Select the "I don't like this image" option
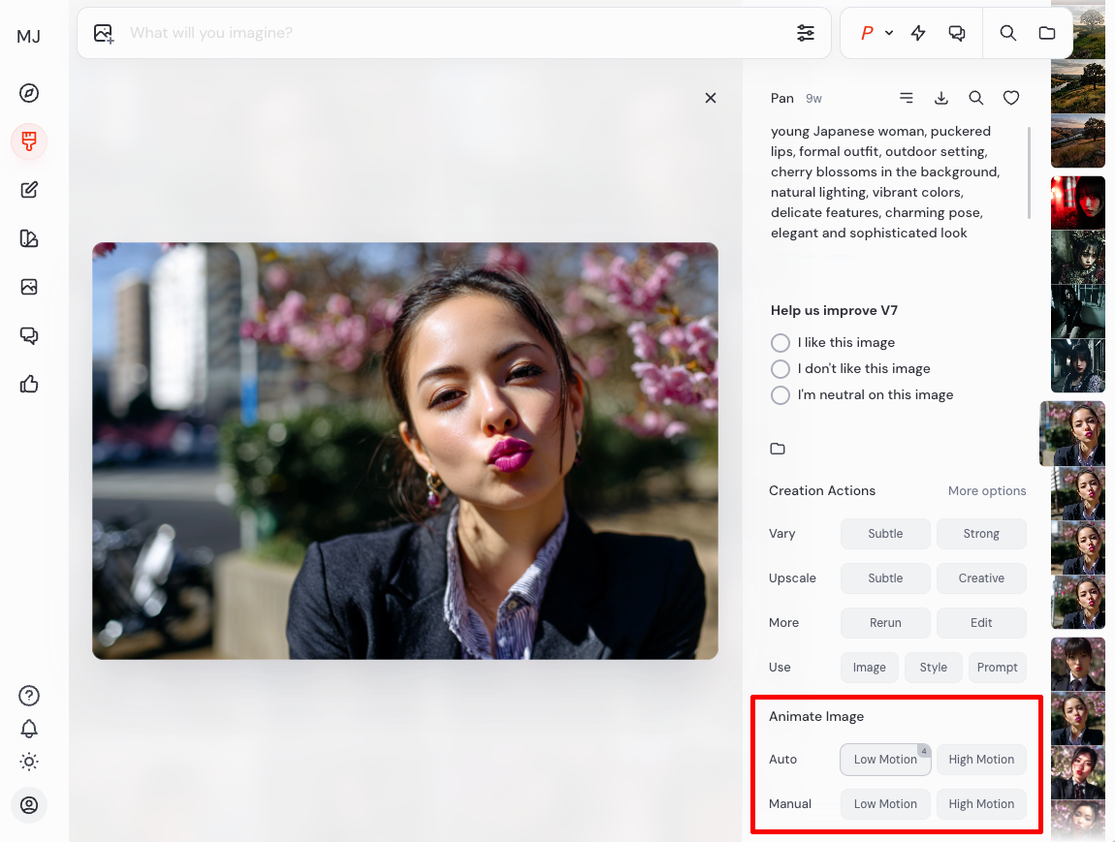Screen dimensions: 1115x842 coord(780,369)
